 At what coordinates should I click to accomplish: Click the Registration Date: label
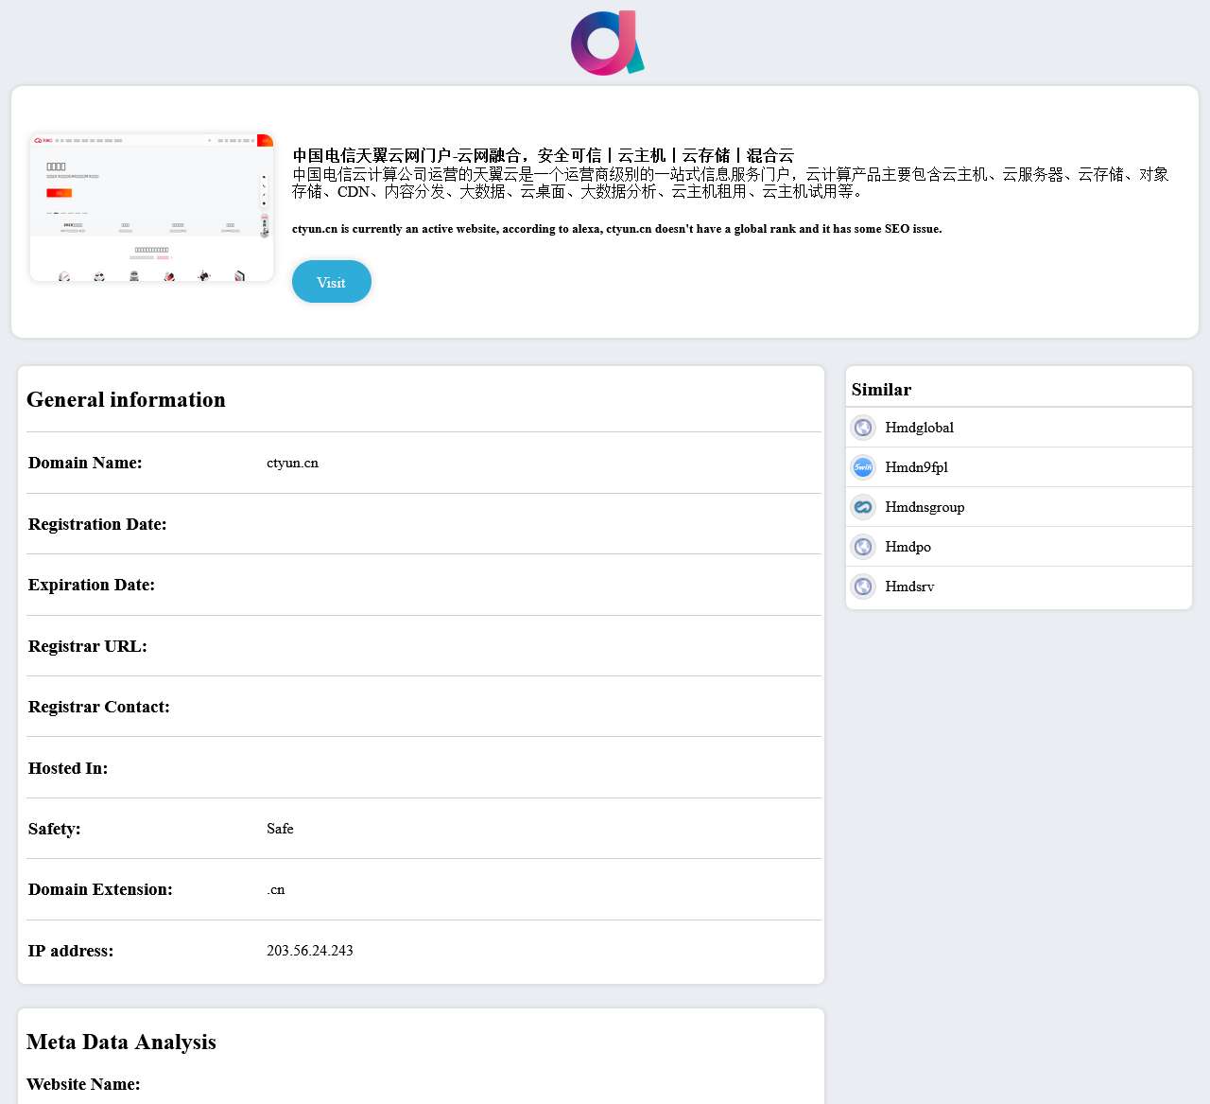[97, 524]
